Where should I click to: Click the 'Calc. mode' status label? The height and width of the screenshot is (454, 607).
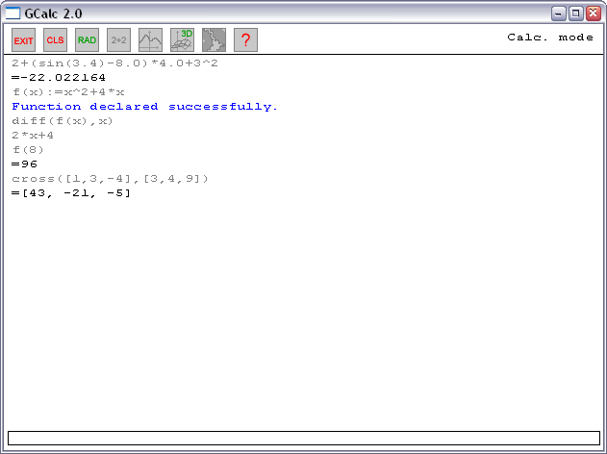(x=550, y=38)
